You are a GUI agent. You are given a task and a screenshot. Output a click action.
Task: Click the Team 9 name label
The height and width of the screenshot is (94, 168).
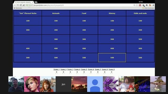pos(112,69)
